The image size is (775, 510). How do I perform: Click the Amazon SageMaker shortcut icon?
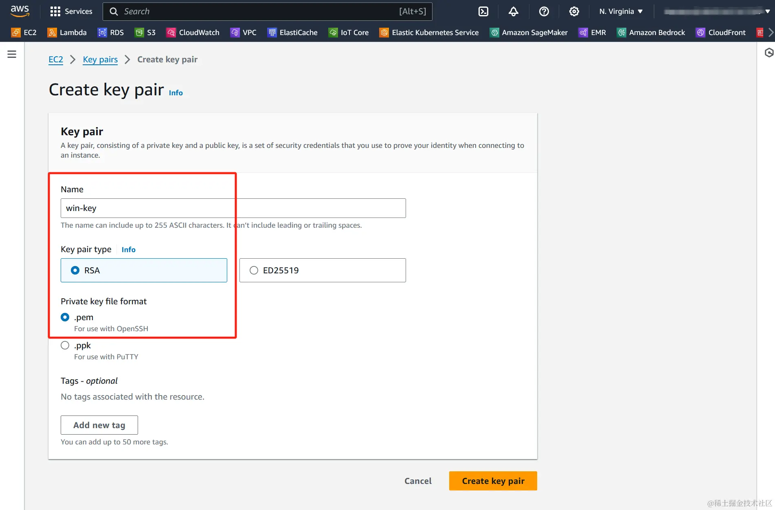pyautogui.click(x=494, y=33)
